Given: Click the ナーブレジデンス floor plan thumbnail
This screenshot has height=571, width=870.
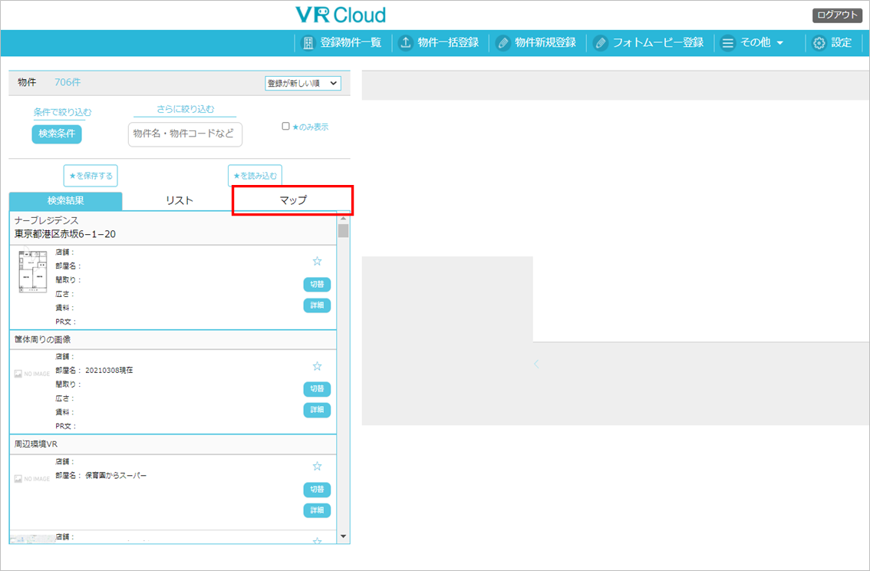Looking at the screenshot, I should (32, 272).
